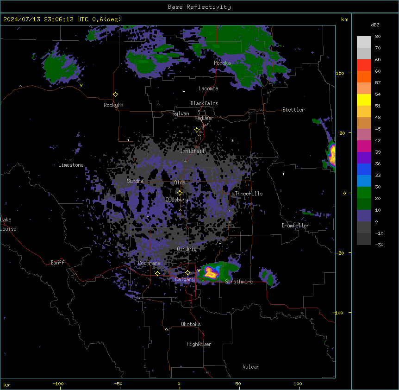The width and height of the screenshot is (399, 390).
Task: Click the storm cell at the east edge
Action: (x=332, y=155)
